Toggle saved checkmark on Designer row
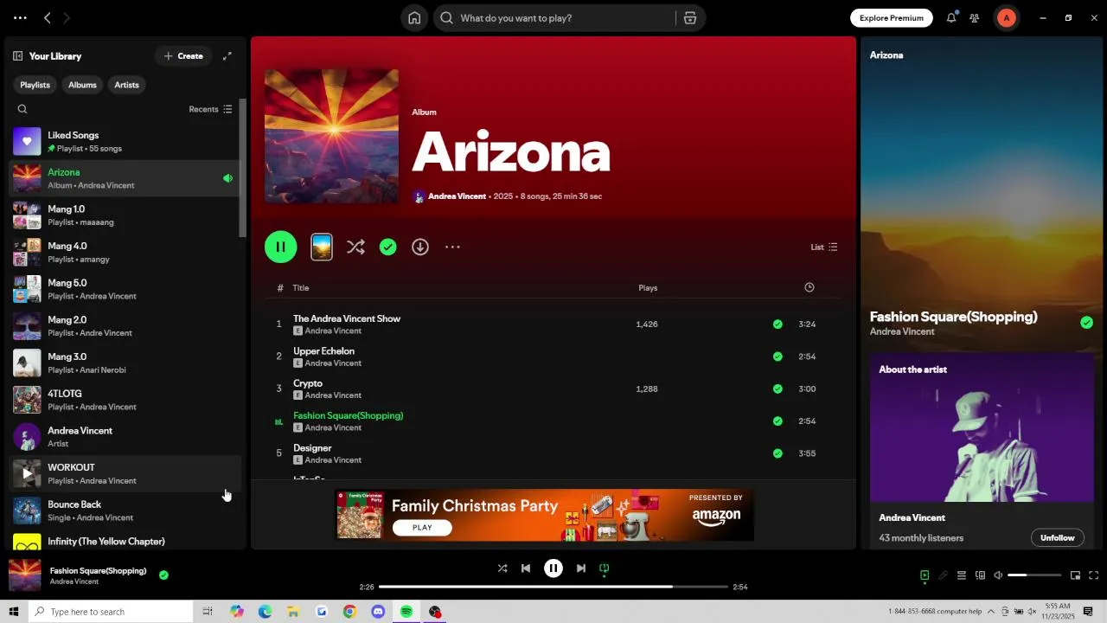Screen dimensions: 1107x623 (777, 453)
